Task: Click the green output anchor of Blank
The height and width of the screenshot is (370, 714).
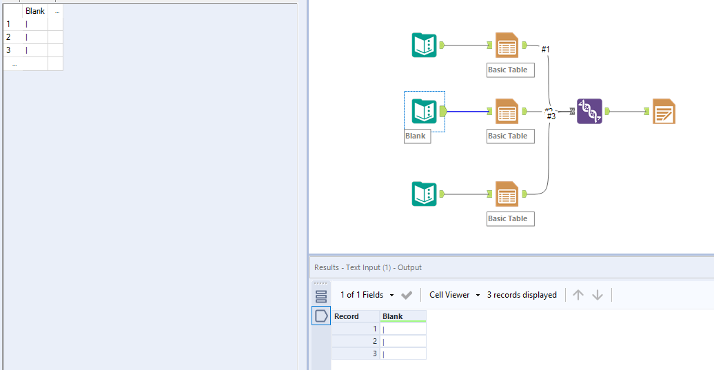Action: [x=443, y=112]
